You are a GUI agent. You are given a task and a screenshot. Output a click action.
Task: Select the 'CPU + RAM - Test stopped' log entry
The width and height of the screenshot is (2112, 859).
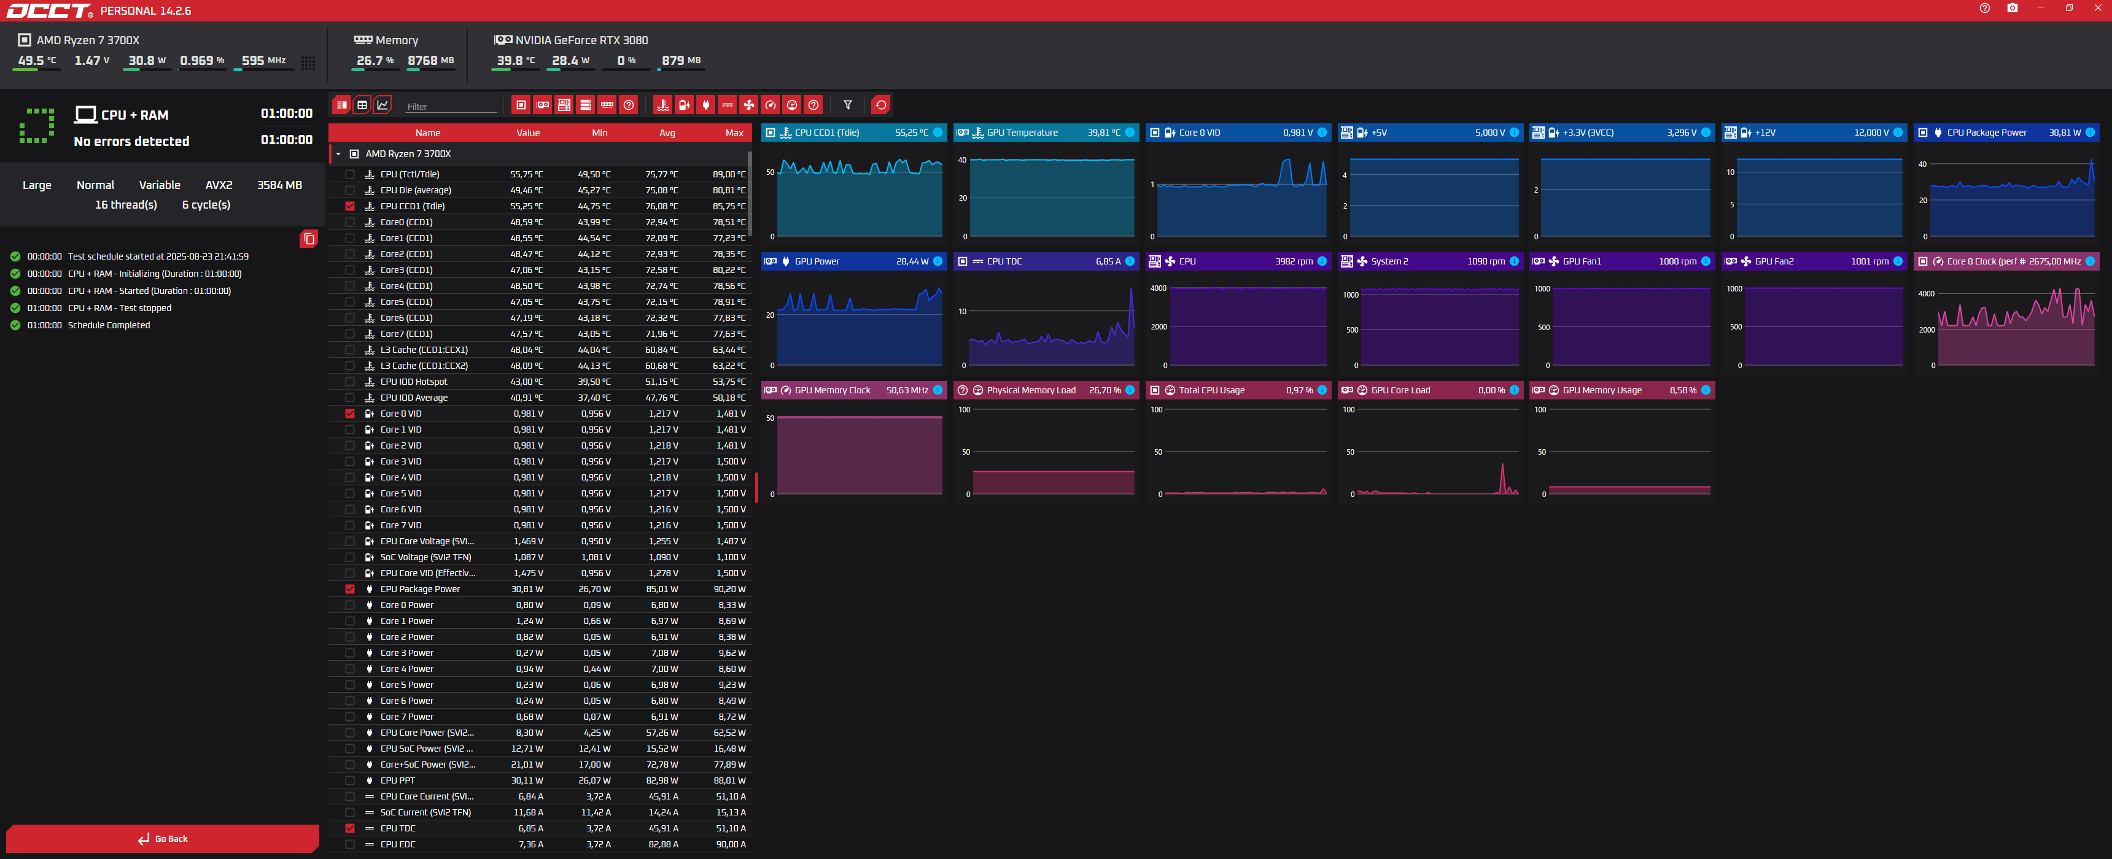point(119,308)
